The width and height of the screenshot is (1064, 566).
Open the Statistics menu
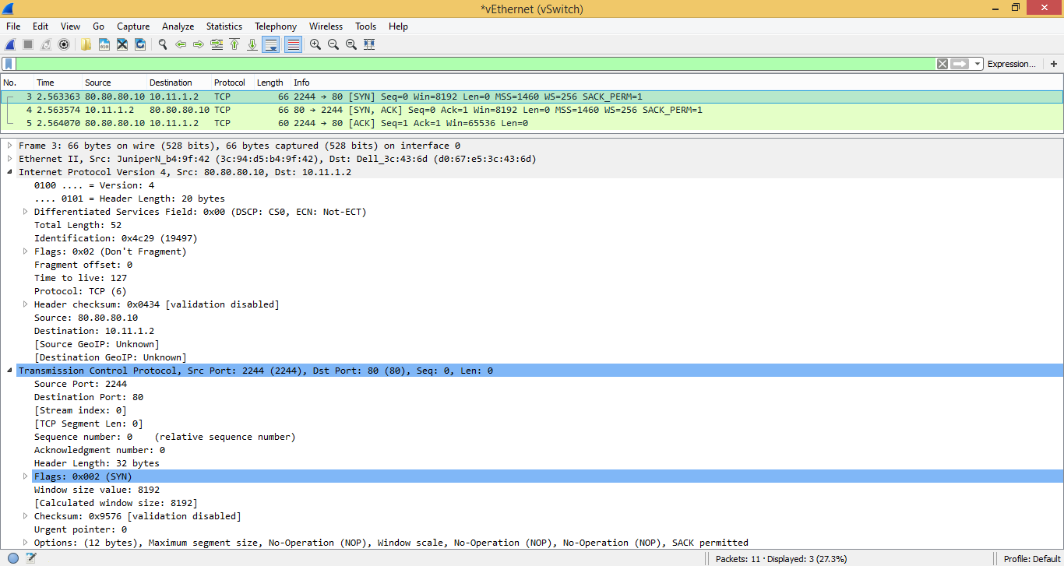(x=224, y=26)
